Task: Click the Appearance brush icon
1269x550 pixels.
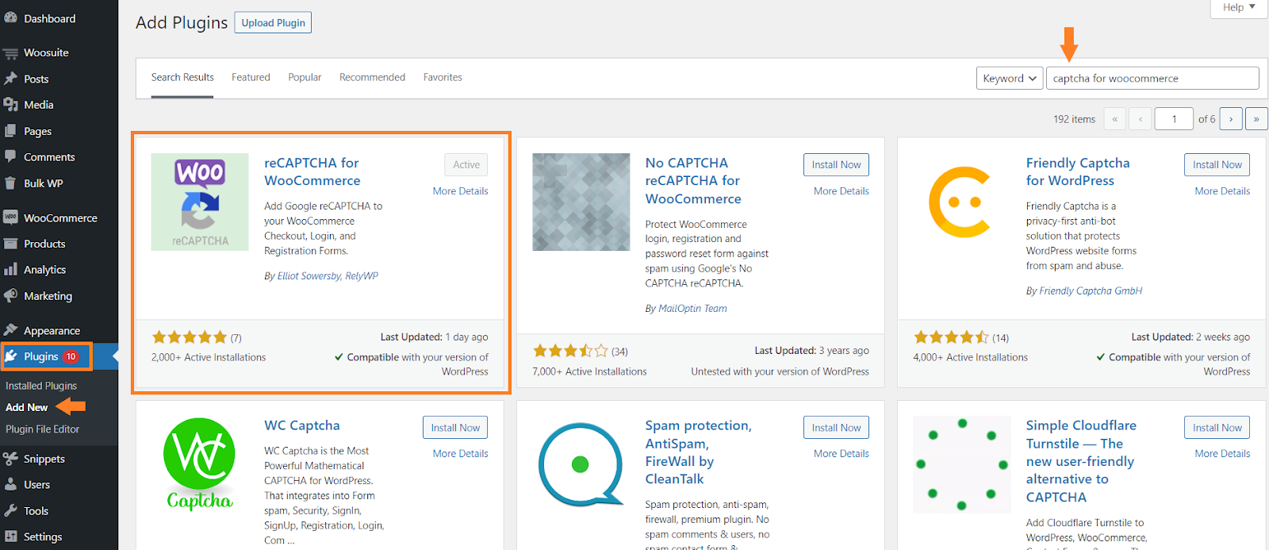Action: point(10,330)
